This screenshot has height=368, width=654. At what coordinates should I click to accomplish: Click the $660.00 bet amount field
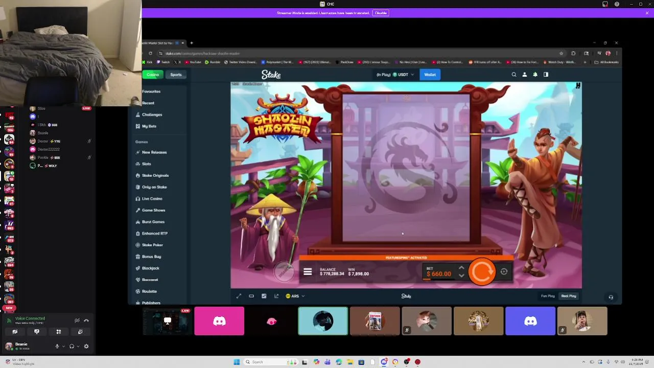pyautogui.click(x=439, y=274)
